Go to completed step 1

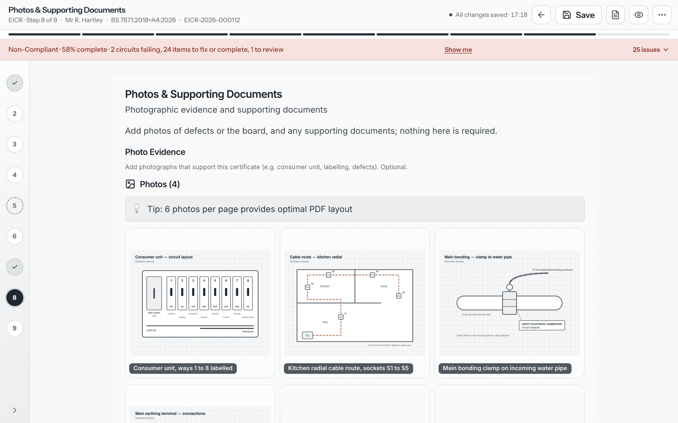(15, 83)
